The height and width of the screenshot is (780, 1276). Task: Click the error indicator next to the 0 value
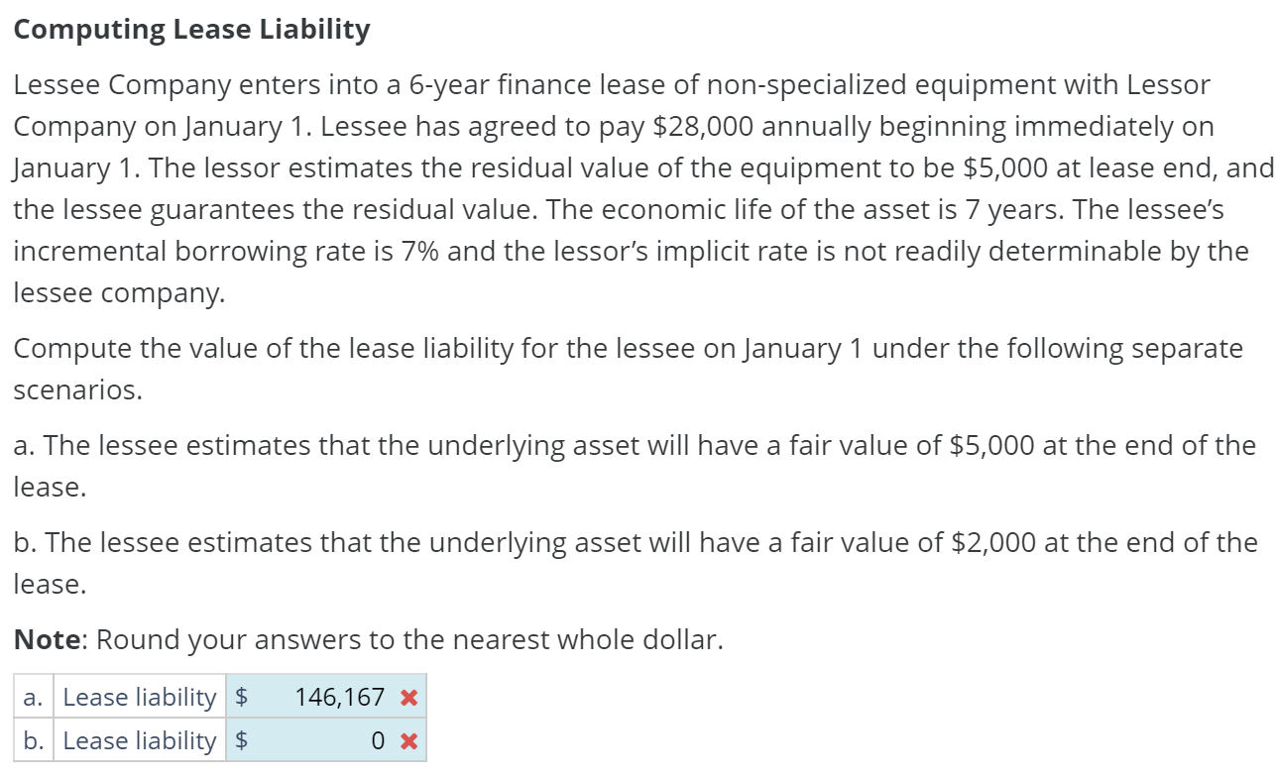(x=408, y=740)
